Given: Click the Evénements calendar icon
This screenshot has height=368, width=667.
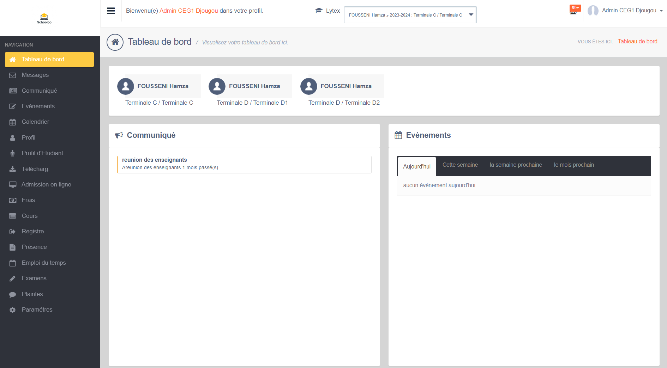Looking at the screenshot, I should point(398,135).
